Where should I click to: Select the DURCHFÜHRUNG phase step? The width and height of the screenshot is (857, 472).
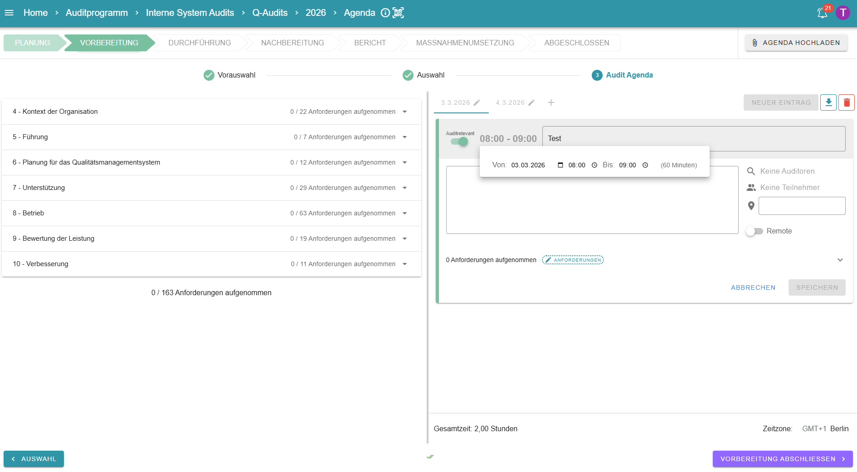click(x=200, y=43)
